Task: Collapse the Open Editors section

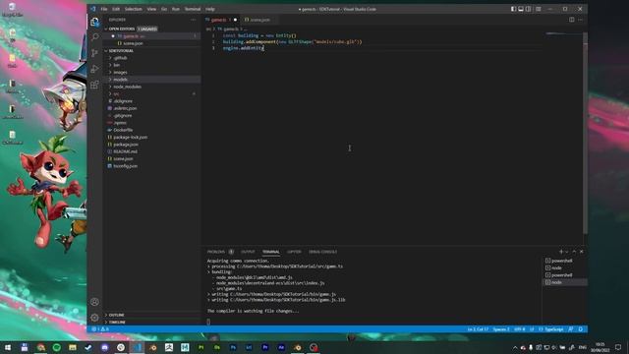Action: (121, 29)
